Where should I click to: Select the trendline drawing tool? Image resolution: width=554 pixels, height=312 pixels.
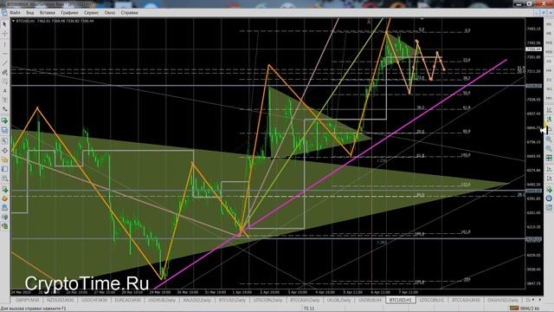point(4,63)
